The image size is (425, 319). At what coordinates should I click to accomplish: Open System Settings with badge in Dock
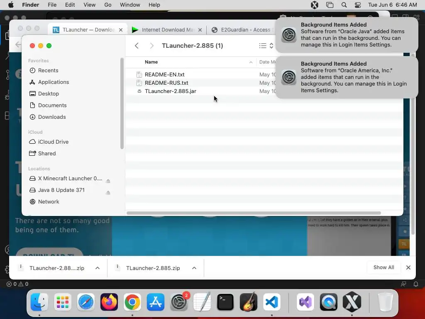coord(179,302)
